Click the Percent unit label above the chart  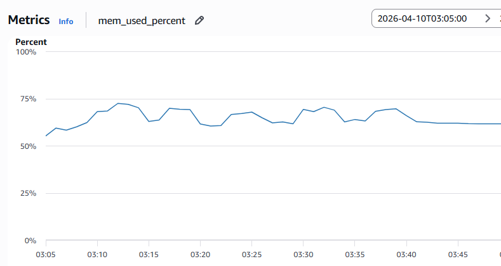coord(31,42)
